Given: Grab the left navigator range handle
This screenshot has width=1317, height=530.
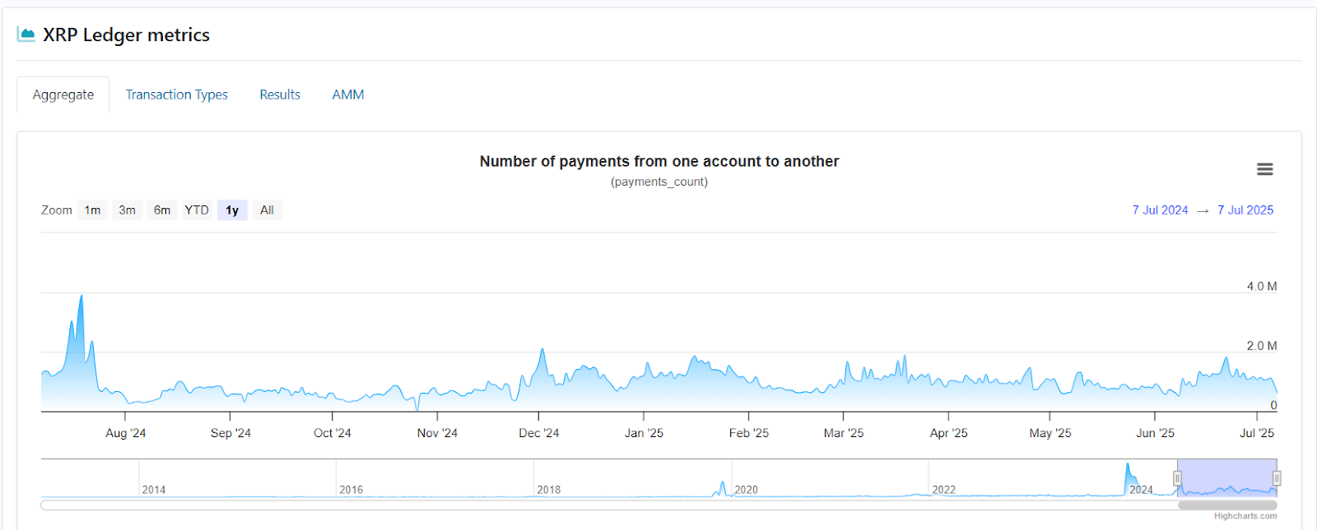Looking at the screenshot, I should [1177, 478].
